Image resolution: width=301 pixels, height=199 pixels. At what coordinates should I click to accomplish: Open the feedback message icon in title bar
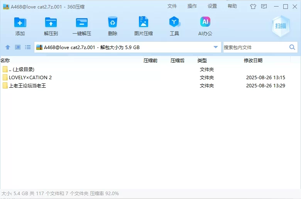pos(264,7)
